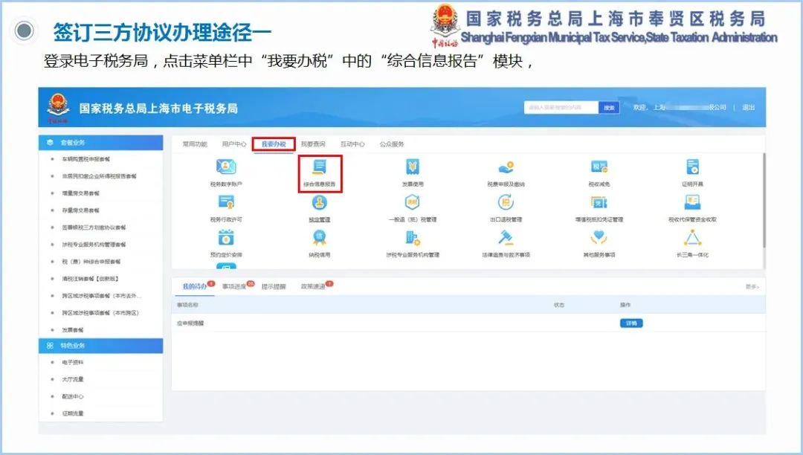Click the 退出 logout link
Screen dimensions: 803x455
pos(748,108)
